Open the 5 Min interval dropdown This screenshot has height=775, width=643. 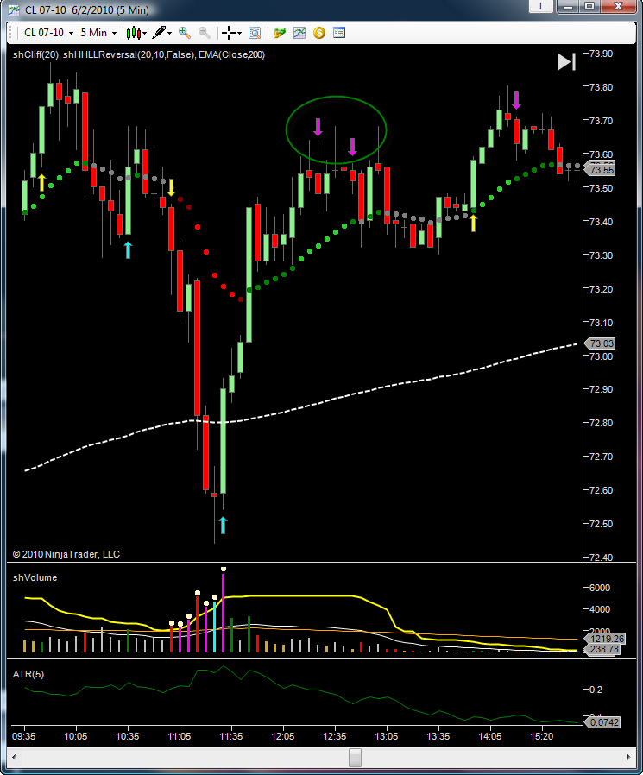tap(98, 33)
